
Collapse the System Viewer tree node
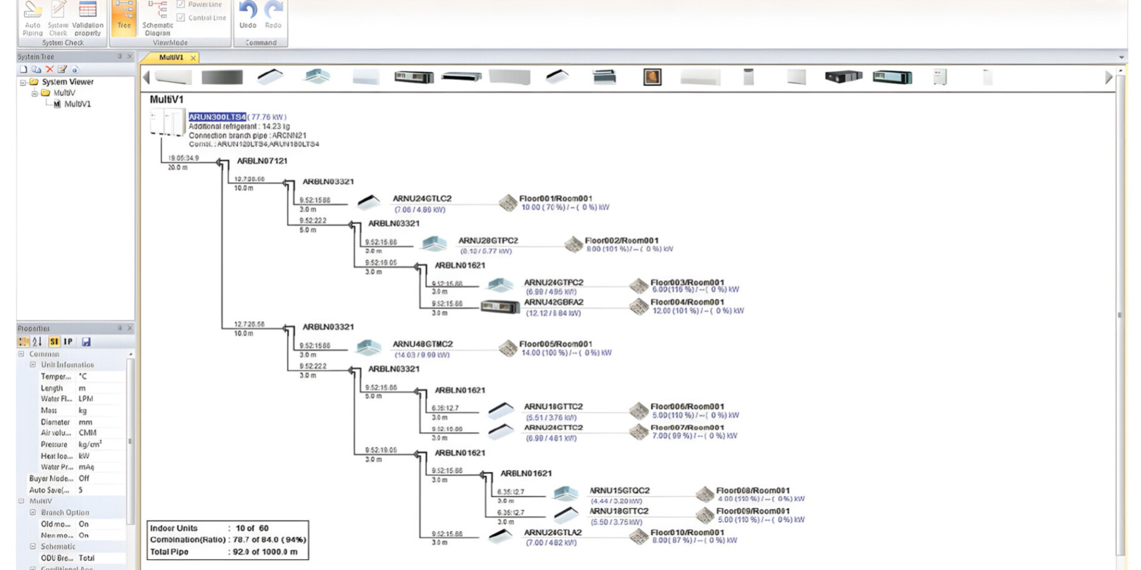(x=23, y=82)
